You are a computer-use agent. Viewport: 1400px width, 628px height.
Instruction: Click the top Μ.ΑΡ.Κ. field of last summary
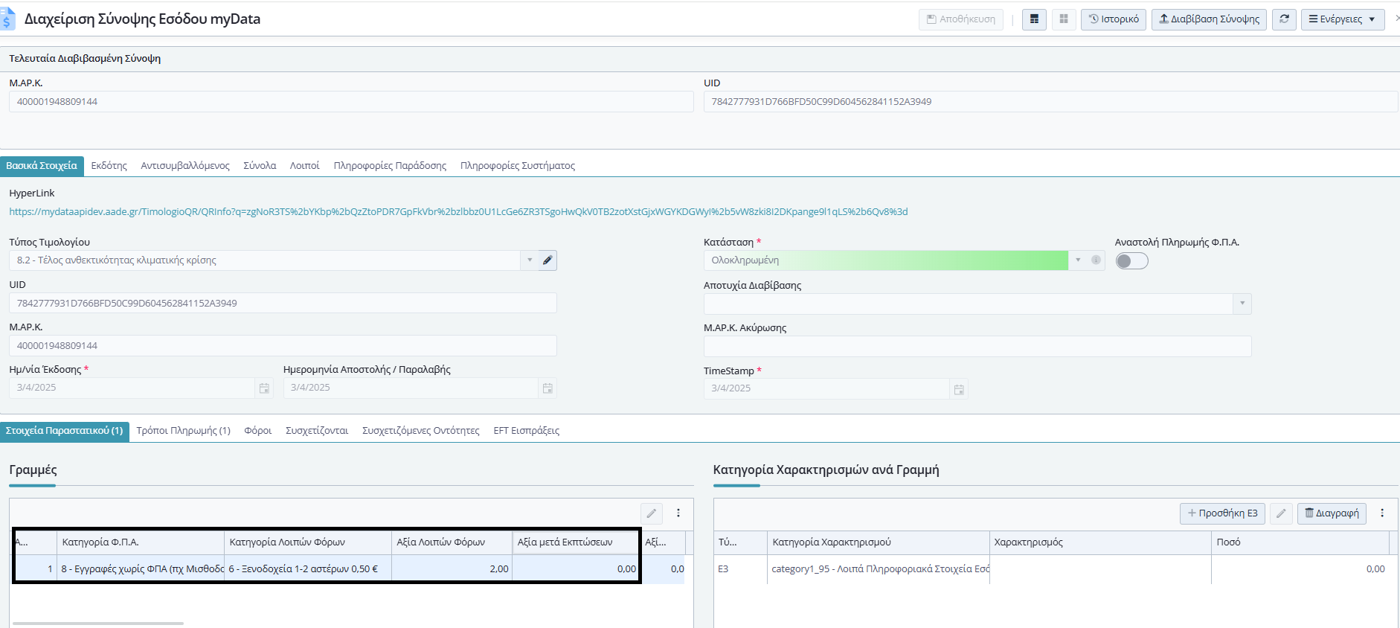[351, 102]
